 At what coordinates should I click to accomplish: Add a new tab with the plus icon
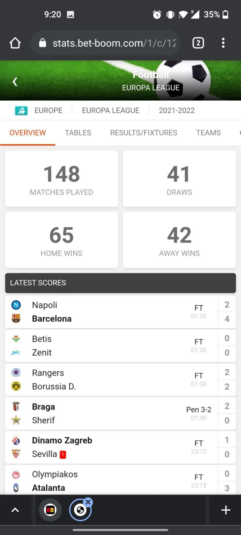tap(226, 510)
